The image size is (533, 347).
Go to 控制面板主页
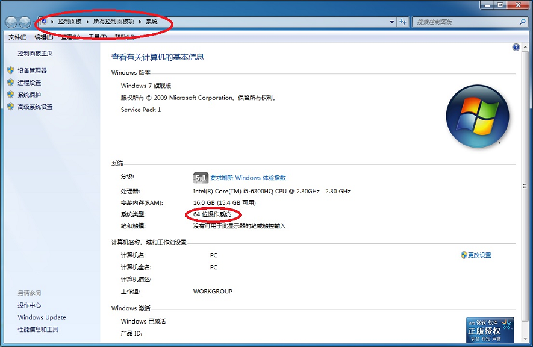35,53
